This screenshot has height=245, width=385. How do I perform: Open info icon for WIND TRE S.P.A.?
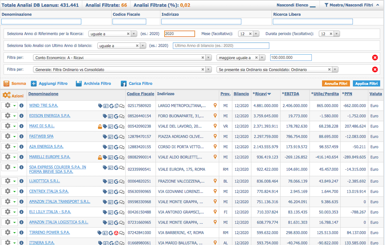tap(22, 105)
